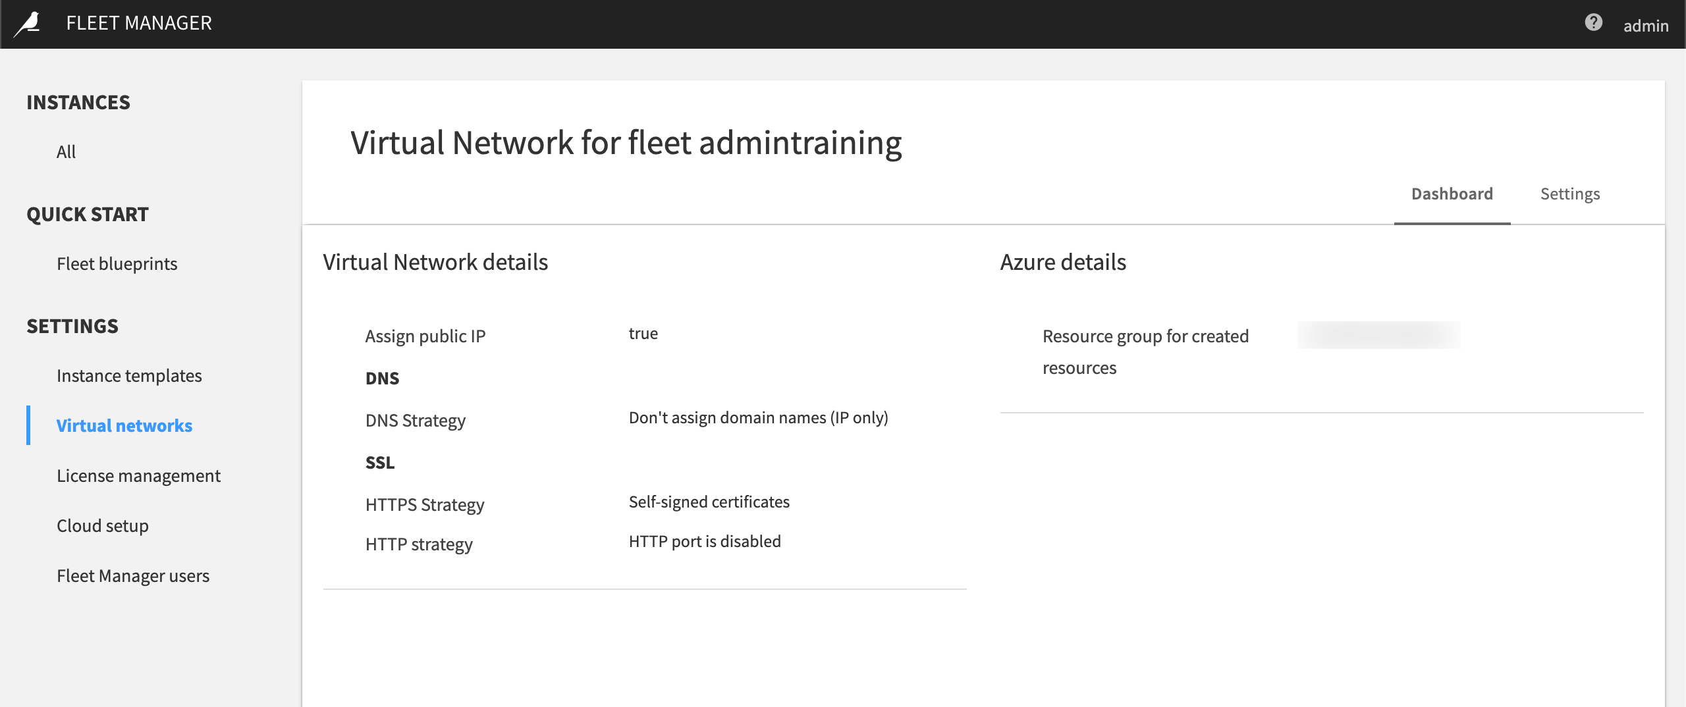Select Virtual networks in the sidebar
The image size is (1686, 707).
(124, 425)
